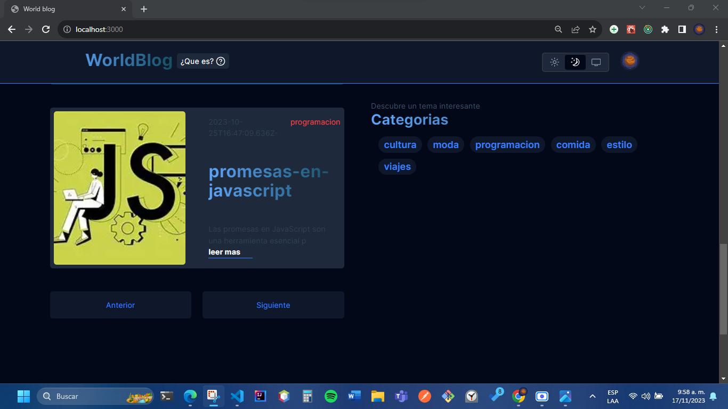Expand hidden icons in the system tray

click(x=592, y=396)
